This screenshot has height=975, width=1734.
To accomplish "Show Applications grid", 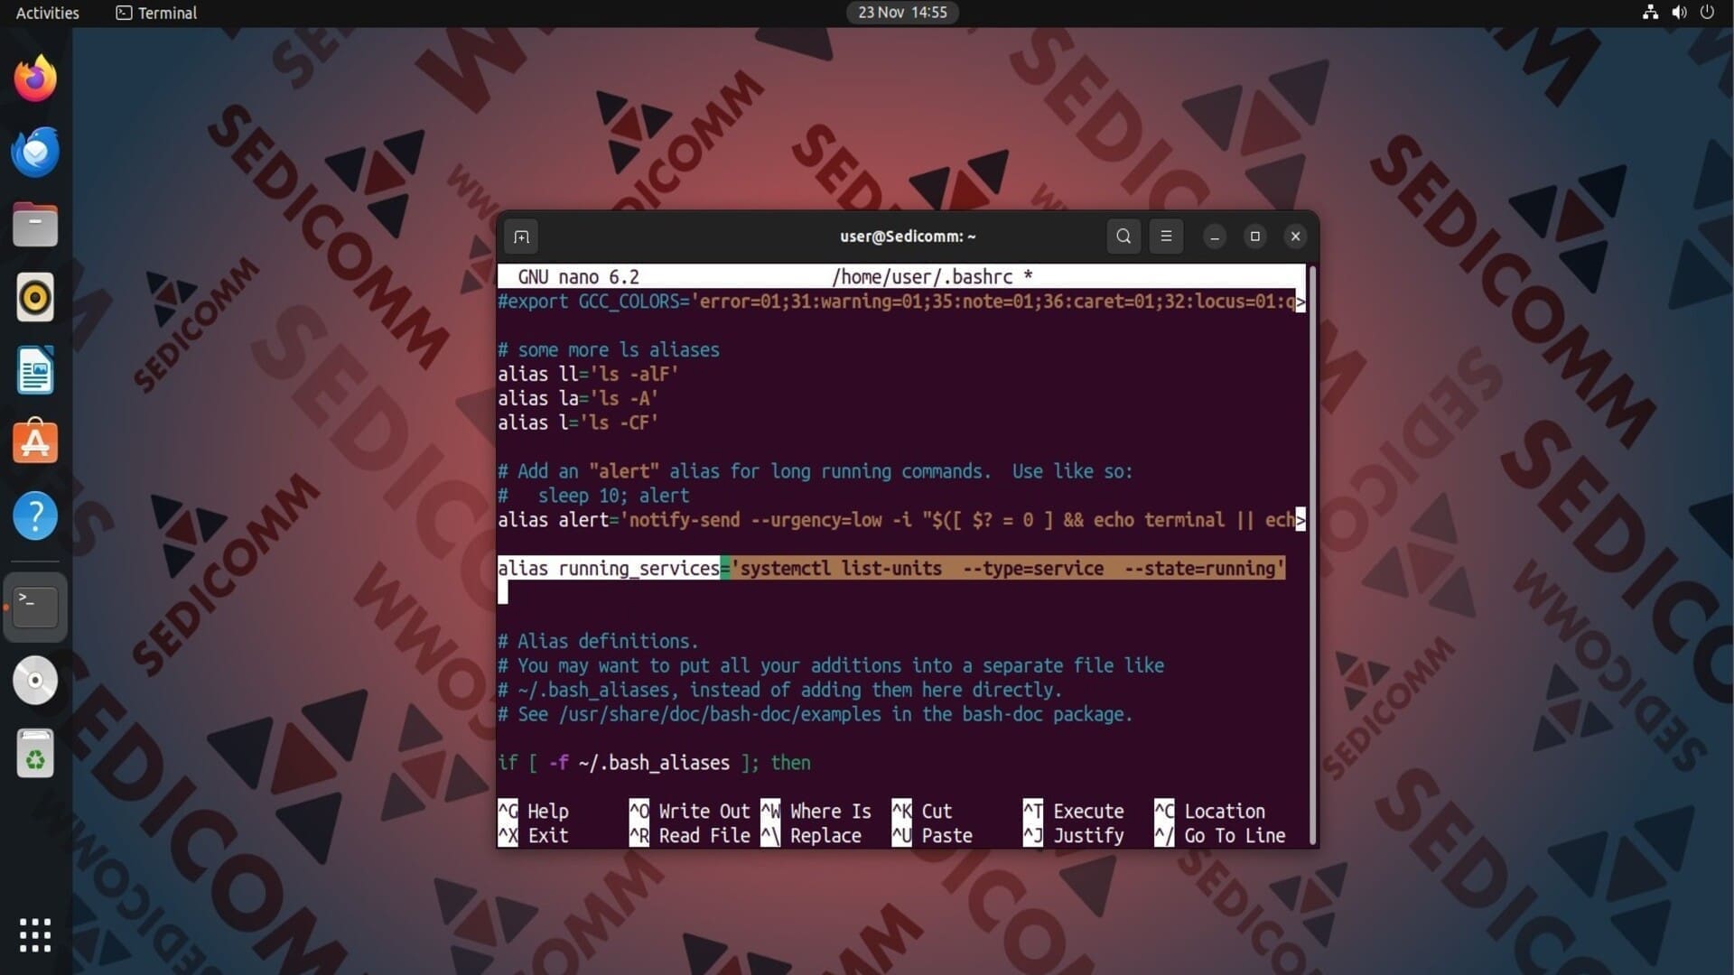I will [x=35, y=935].
